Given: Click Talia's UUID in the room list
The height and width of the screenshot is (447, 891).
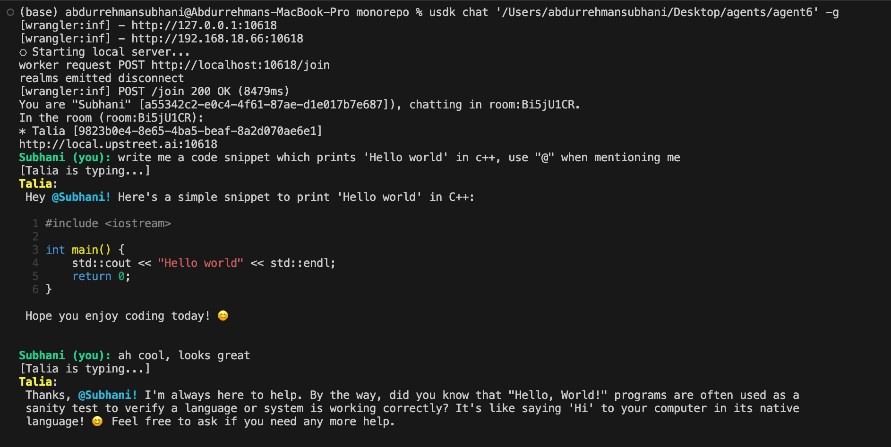Looking at the screenshot, I should coord(197,131).
